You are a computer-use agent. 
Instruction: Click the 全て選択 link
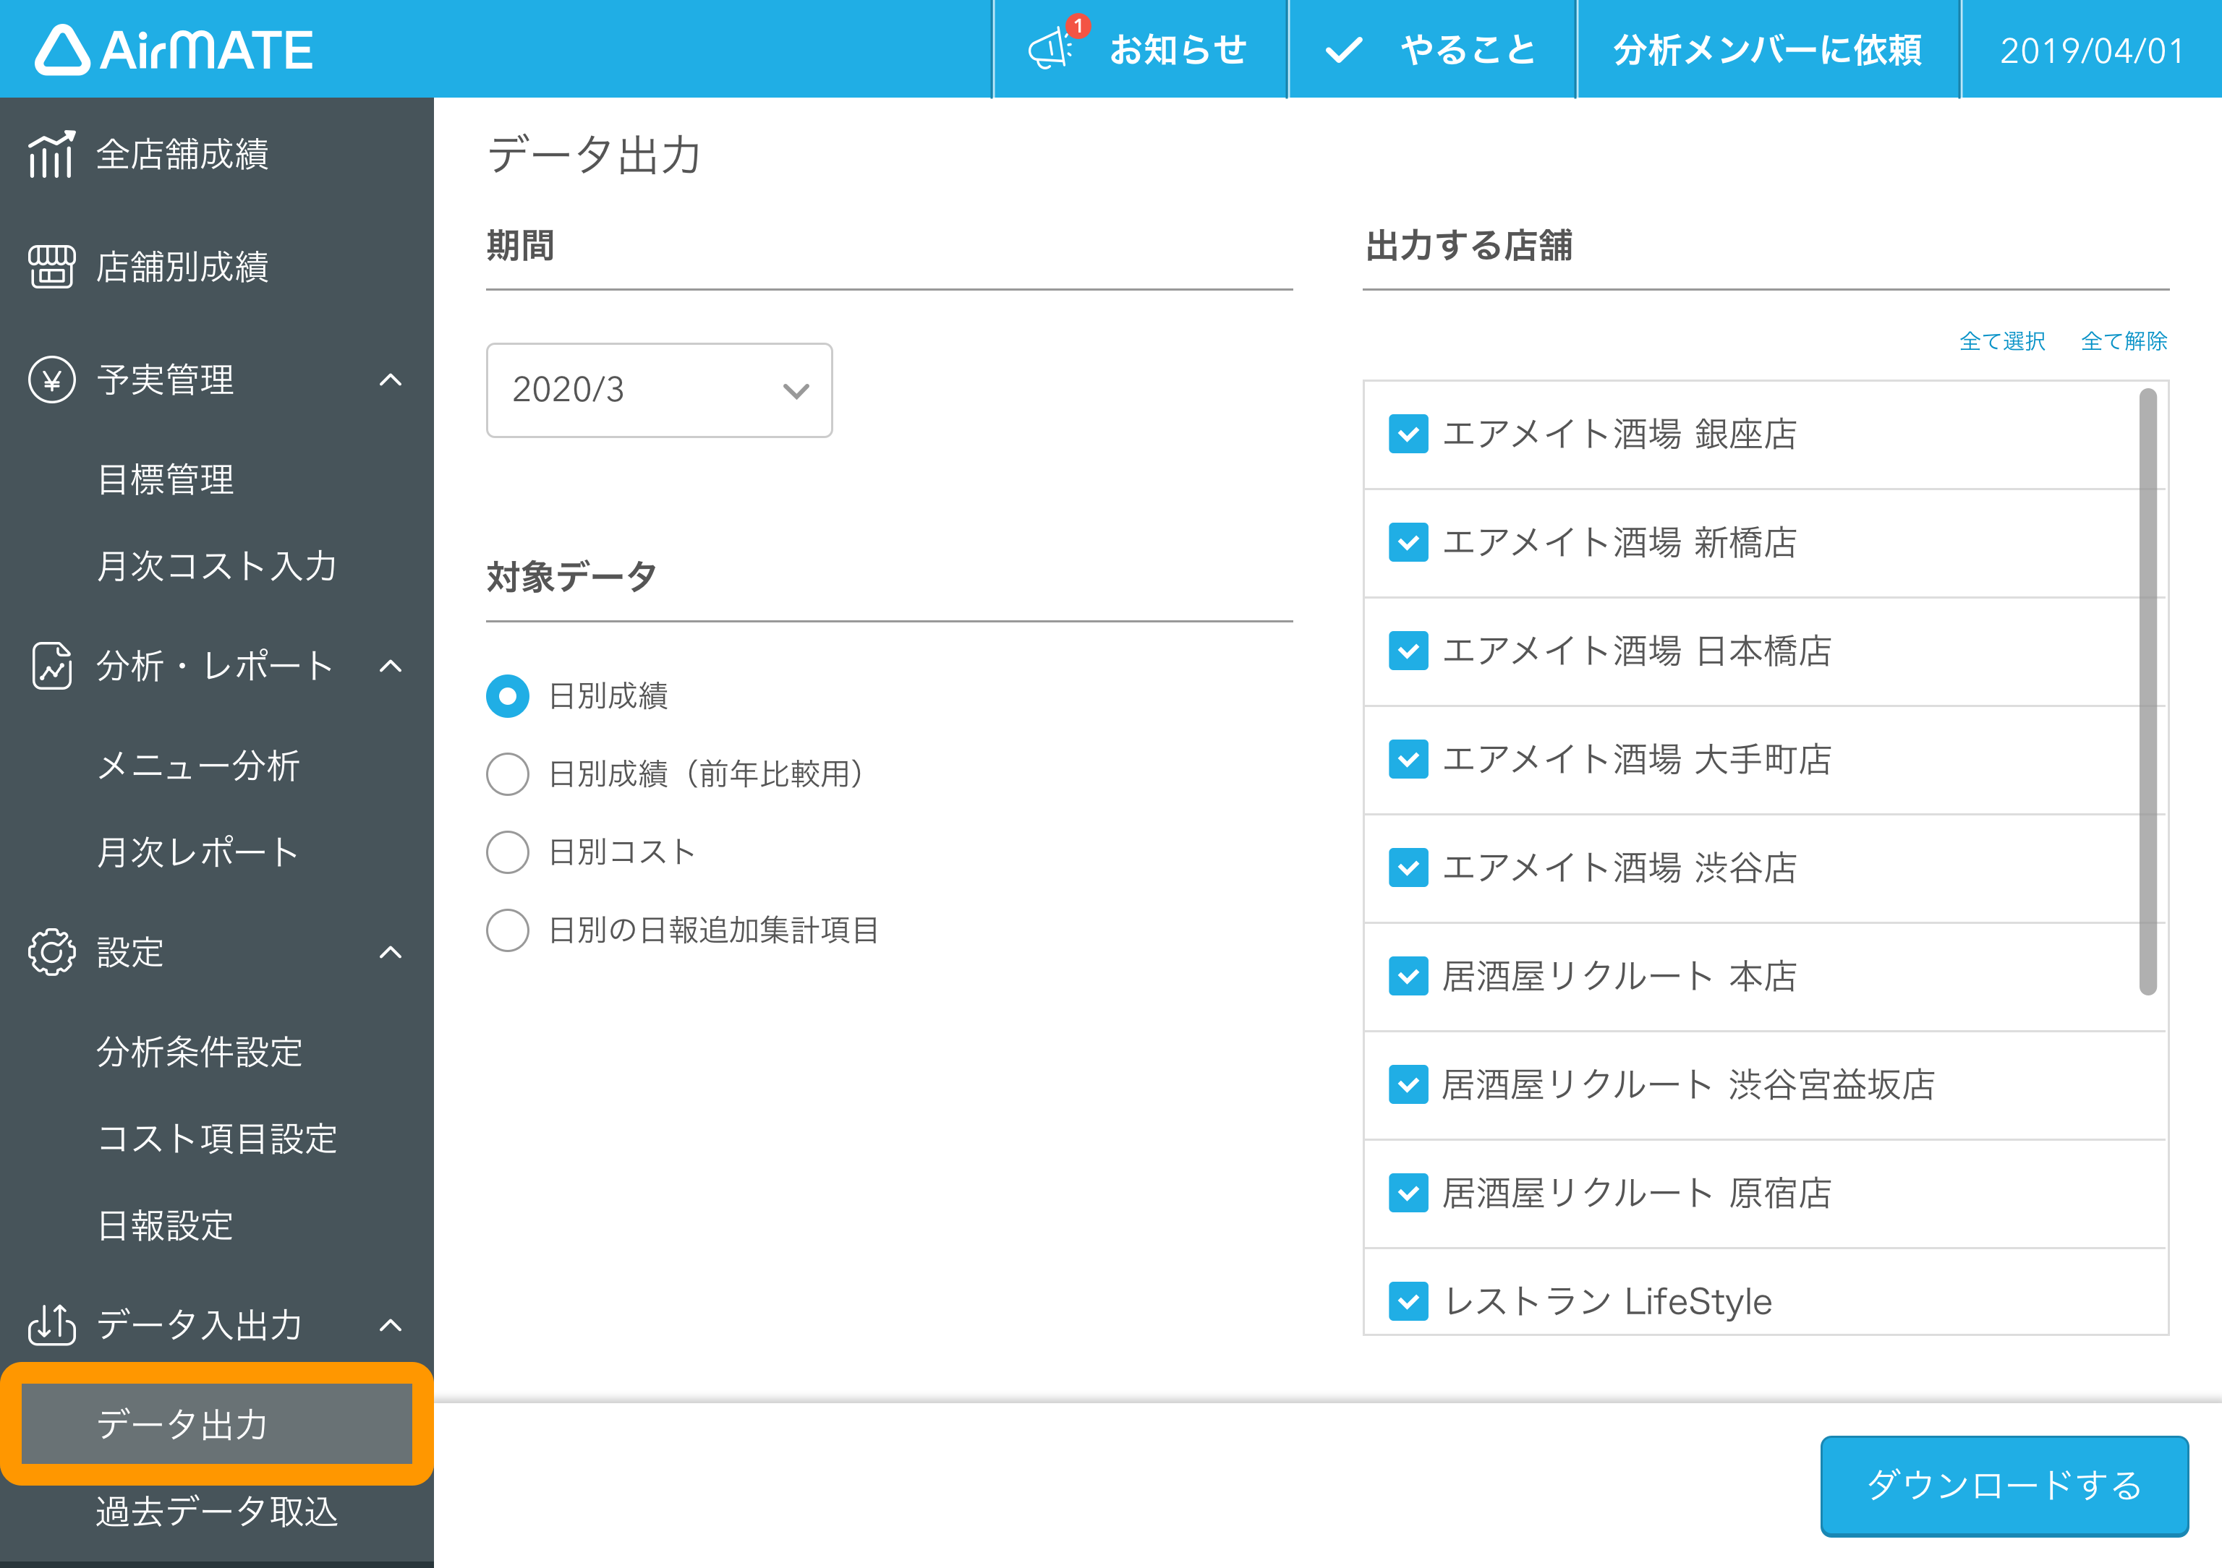(2001, 341)
